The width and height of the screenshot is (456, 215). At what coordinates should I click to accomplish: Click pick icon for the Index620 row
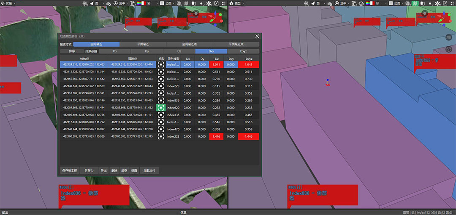pos(161,108)
